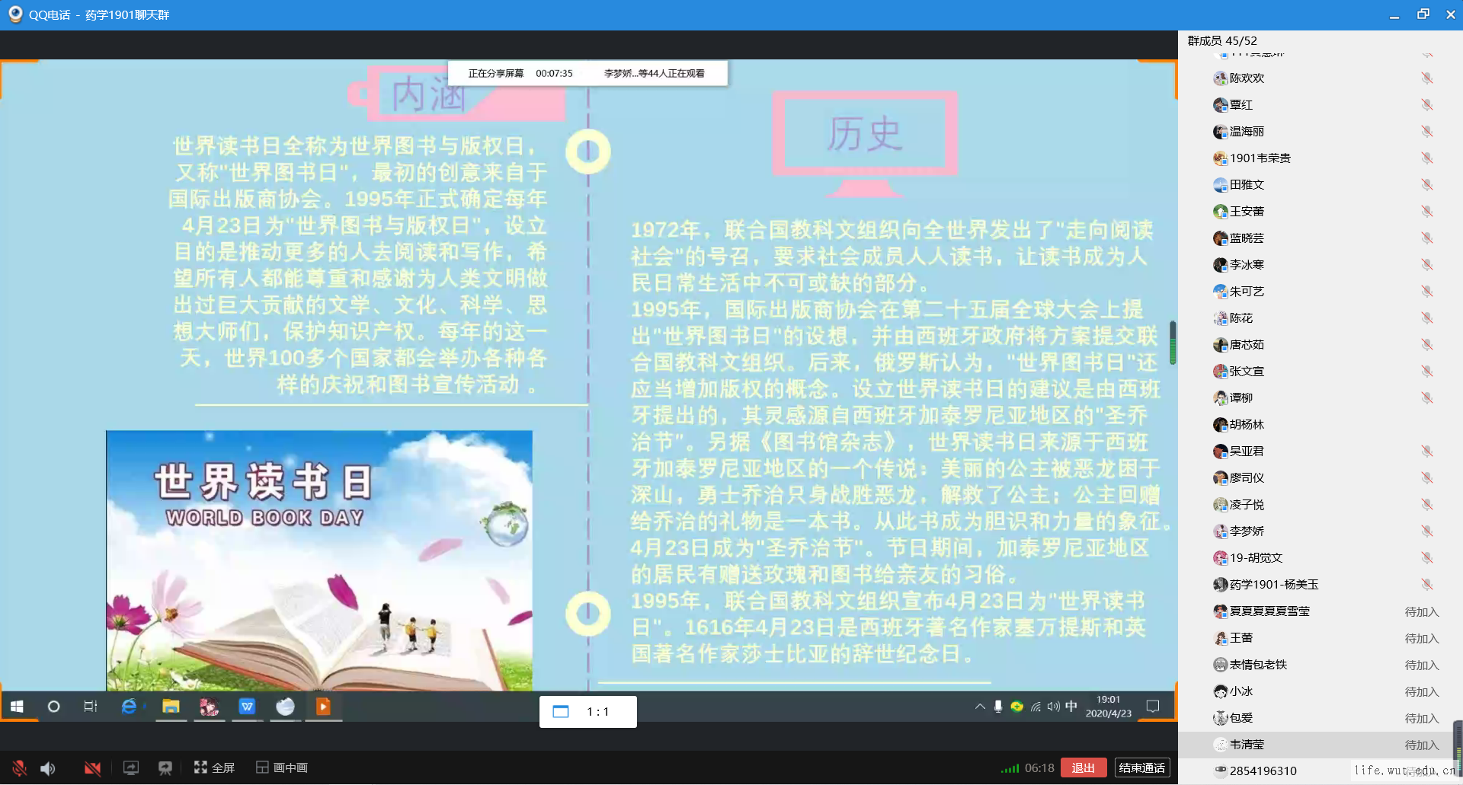This screenshot has height=785, width=1463.
Task: Click the avatar of 韦清莹
Action: [1220, 745]
